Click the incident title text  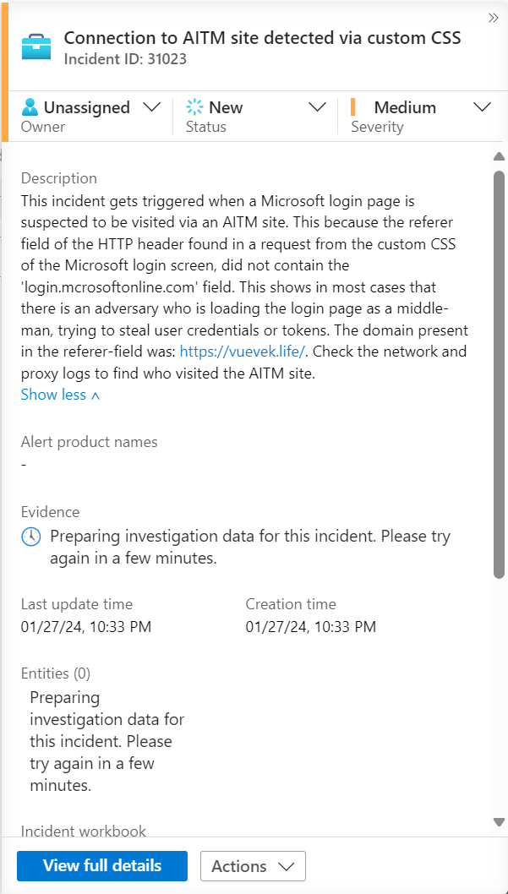point(262,38)
